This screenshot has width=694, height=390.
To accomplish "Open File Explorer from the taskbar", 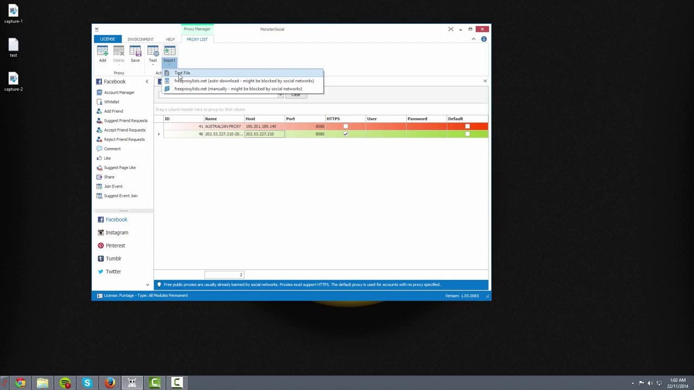I will tap(42, 383).
